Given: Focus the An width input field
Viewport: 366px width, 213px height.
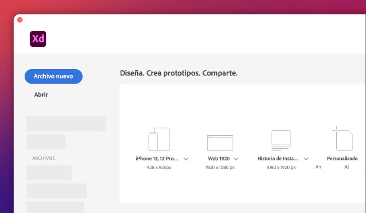Looking at the screenshot, I should click(x=330, y=167).
